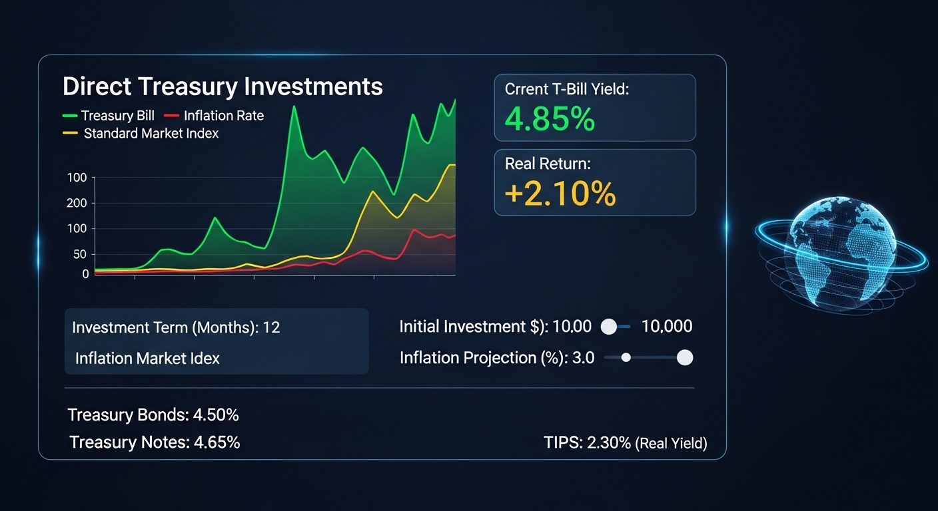938x511 pixels.
Task: Select the Treasury Notes 4.65% entry
Action: (x=155, y=442)
